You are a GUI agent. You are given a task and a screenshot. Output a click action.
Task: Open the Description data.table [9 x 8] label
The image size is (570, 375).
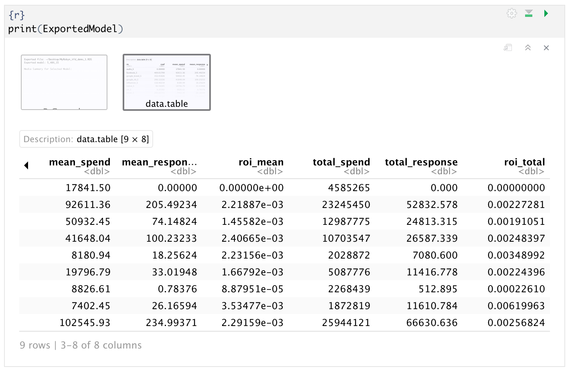(87, 139)
